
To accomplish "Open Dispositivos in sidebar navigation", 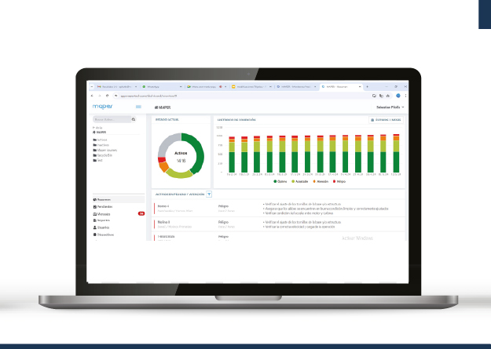I will [106, 234].
